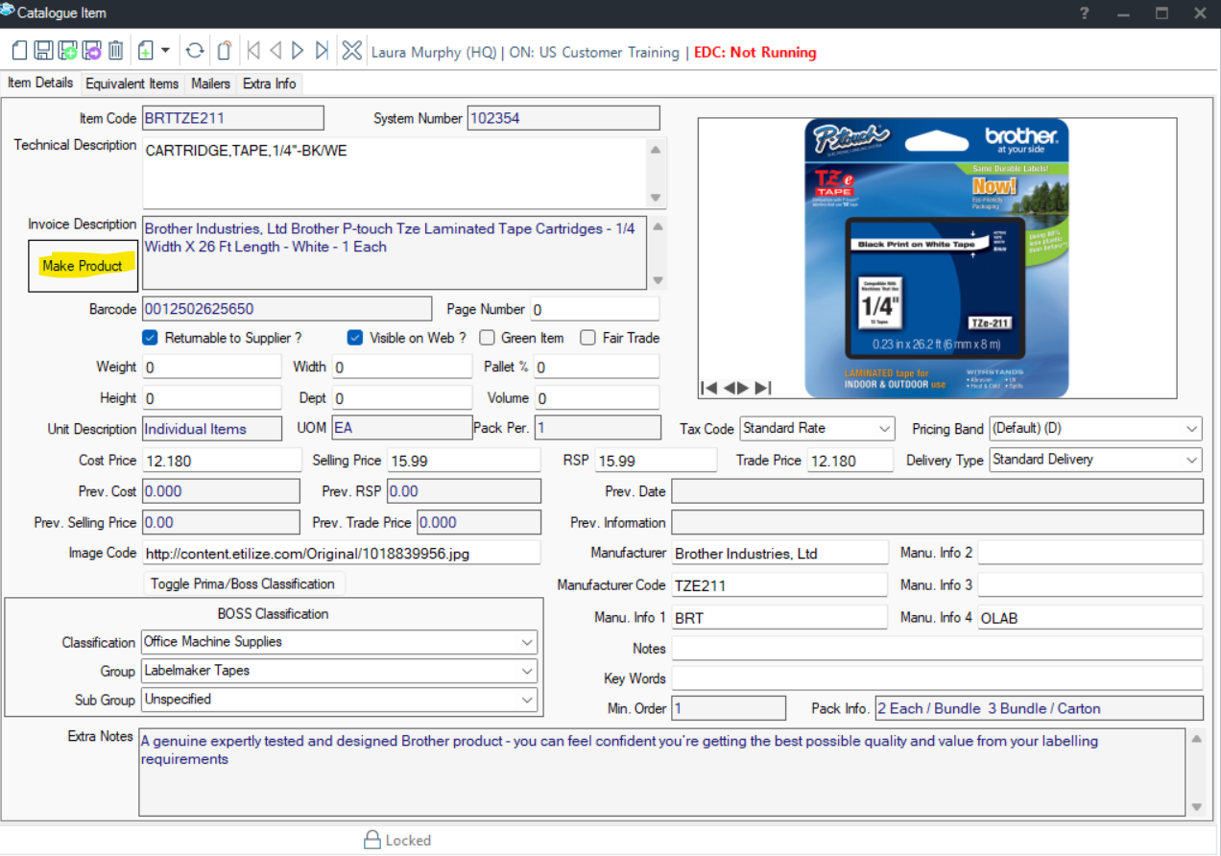Uncheck Visible on Web checkbox

(x=355, y=338)
